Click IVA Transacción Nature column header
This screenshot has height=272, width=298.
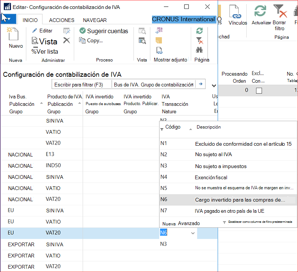tap(175, 104)
